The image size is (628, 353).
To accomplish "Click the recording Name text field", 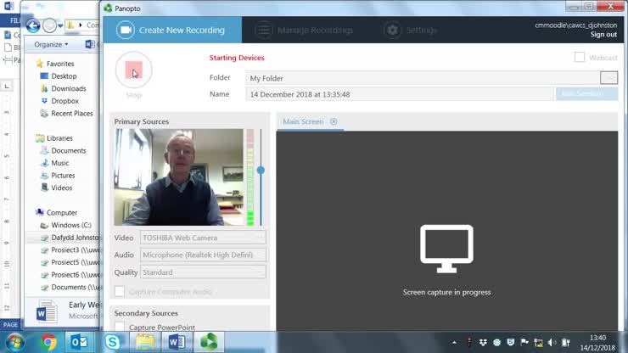I will [399, 94].
